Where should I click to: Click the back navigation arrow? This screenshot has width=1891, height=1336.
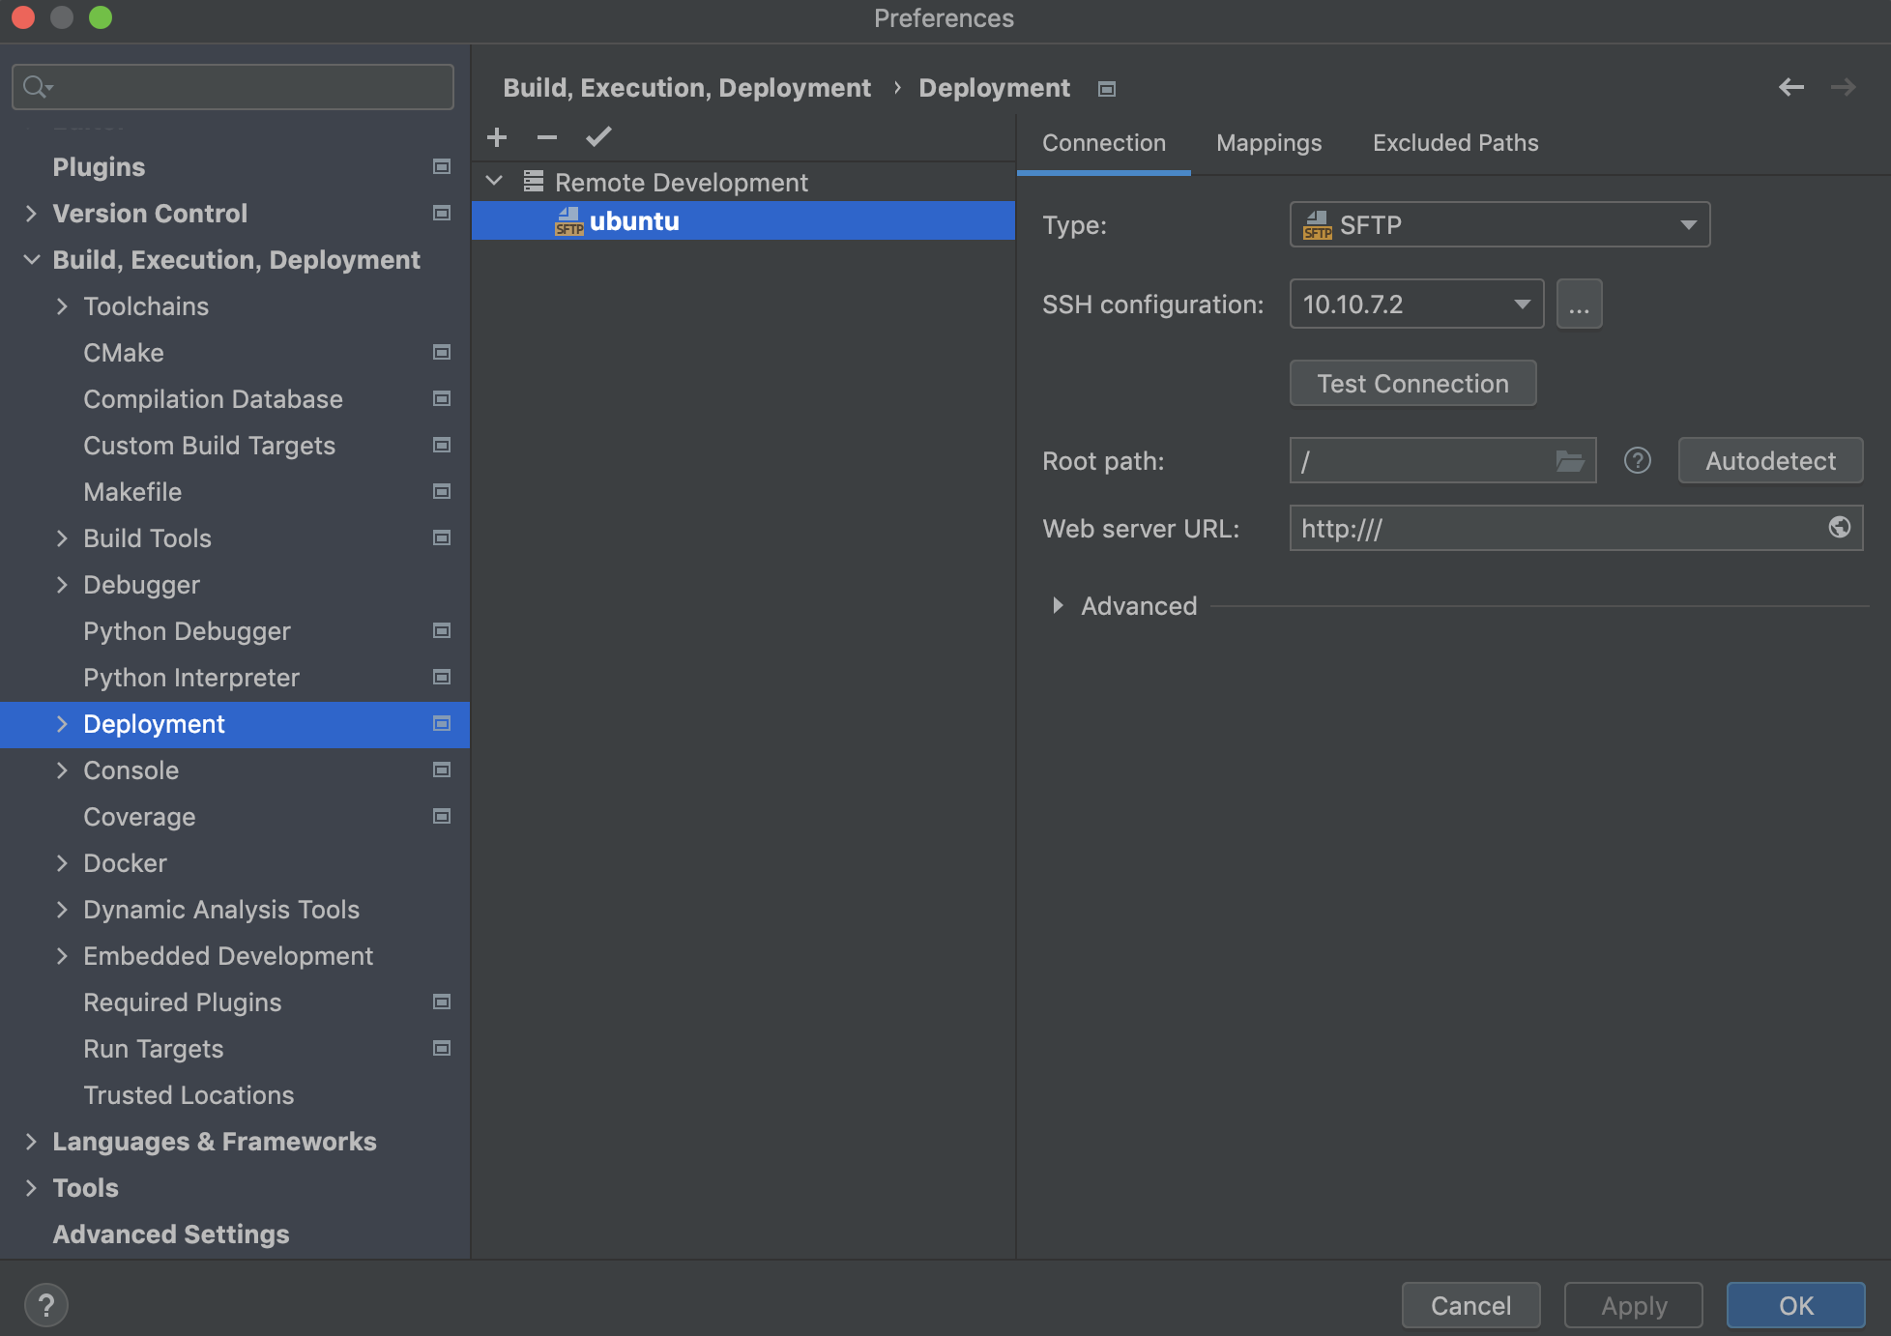[x=1790, y=88]
